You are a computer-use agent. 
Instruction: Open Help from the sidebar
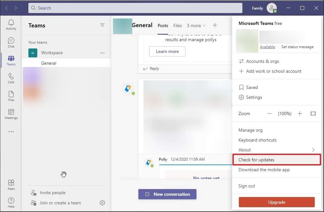(11, 202)
